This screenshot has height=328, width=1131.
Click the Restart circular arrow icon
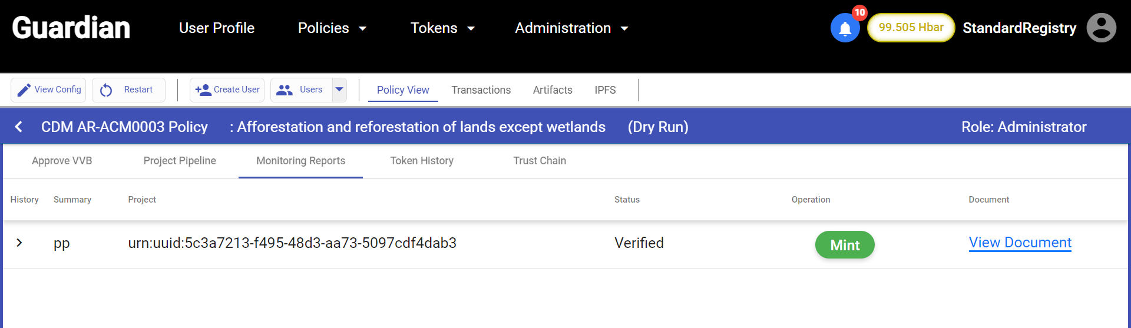106,90
